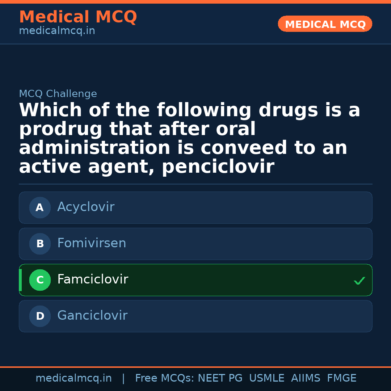Visit medicalmcq.in link under the header
The height and width of the screenshot is (391, 391).
tap(57, 31)
